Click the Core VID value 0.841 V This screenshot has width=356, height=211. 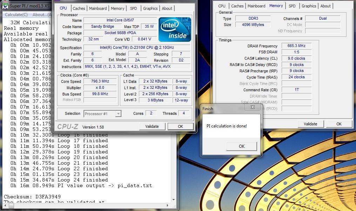[145, 39]
